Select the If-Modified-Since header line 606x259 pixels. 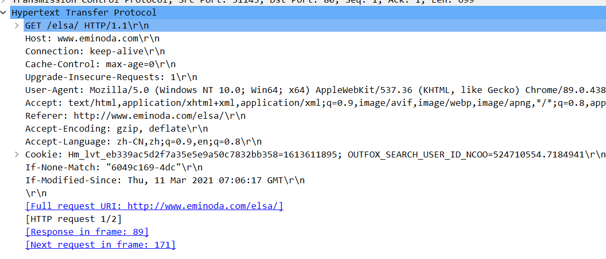click(x=165, y=180)
